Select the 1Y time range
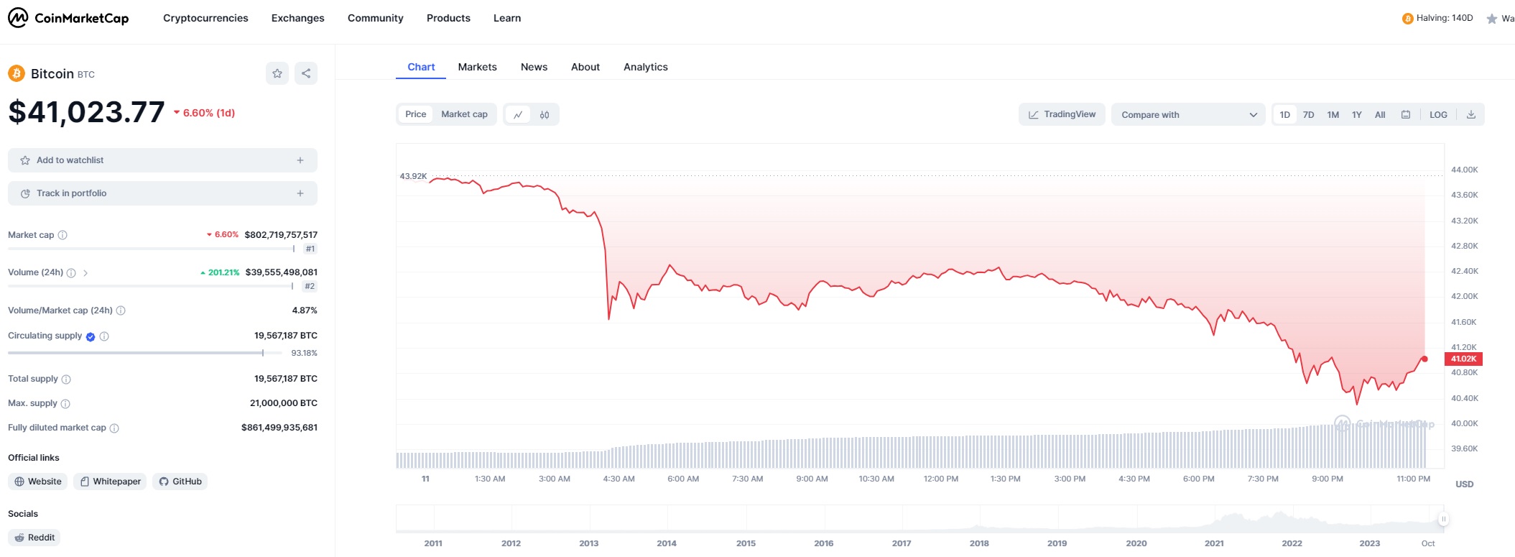Screen dimensions: 1515x557 click(1357, 114)
